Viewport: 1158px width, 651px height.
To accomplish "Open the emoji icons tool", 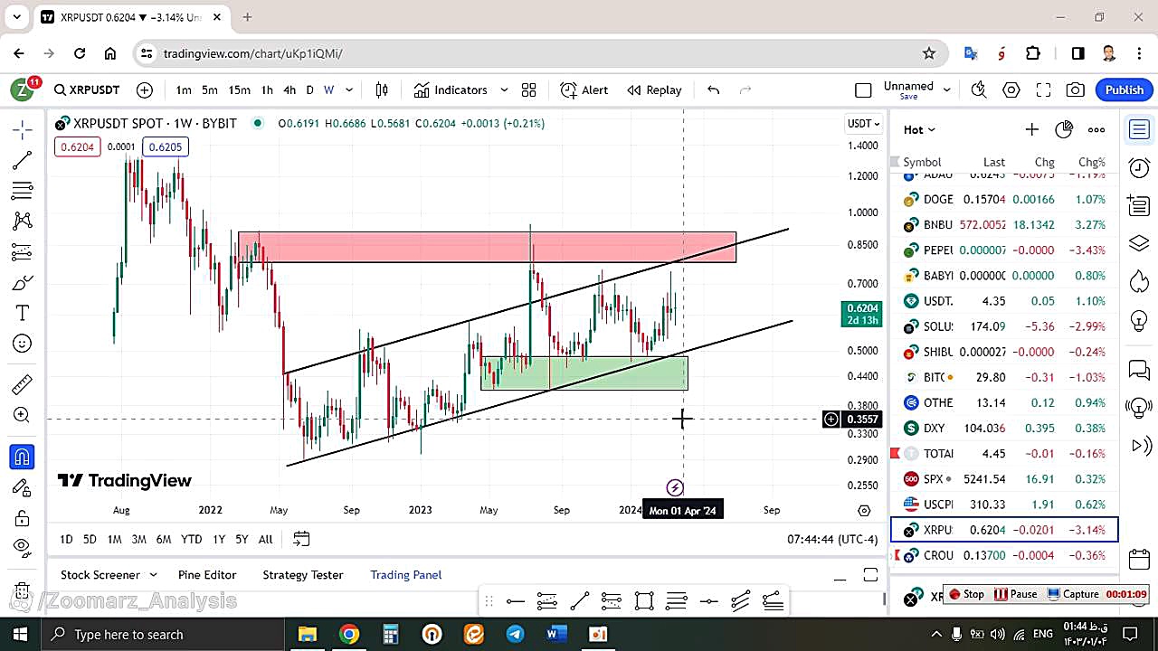I will 23,344.
